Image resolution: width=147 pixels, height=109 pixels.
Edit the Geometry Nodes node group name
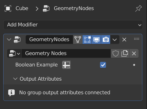click(x=66, y=53)
